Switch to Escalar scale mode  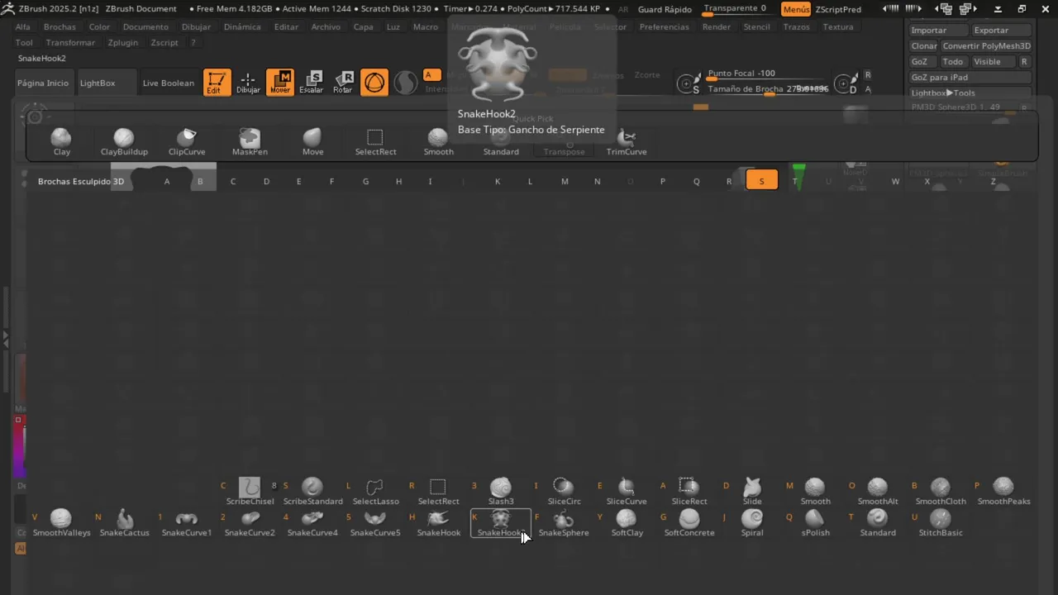click(312, 83)
